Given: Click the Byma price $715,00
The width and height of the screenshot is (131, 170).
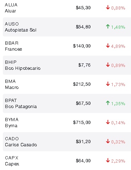Looking at the screenshot, I should pyautogui.click(x=82, y=123).
